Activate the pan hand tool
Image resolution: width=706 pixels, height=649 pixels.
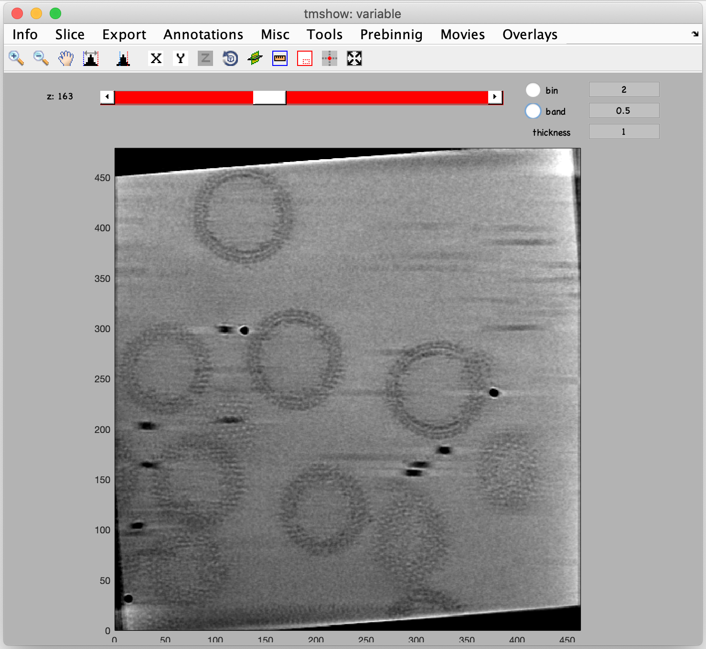click(x=66, y=58)
